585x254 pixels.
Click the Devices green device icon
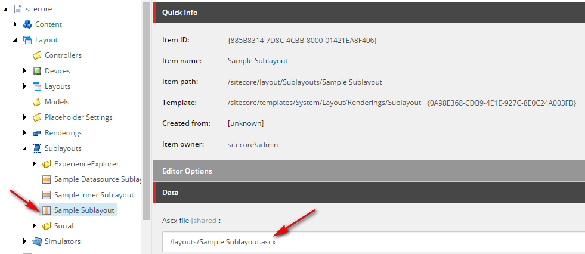[x=36, y=71]
